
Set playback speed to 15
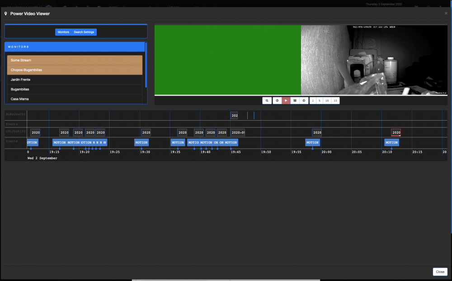335,101
